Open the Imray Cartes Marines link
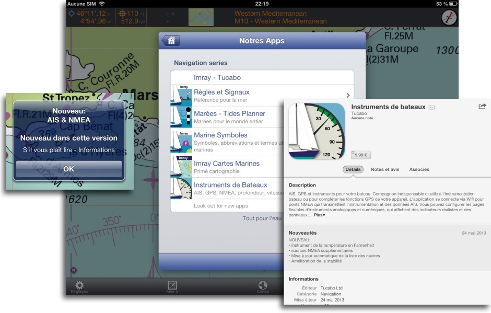The height and width of the screenshot is (313, 491). pyautogui.click(x=227, y=164)
